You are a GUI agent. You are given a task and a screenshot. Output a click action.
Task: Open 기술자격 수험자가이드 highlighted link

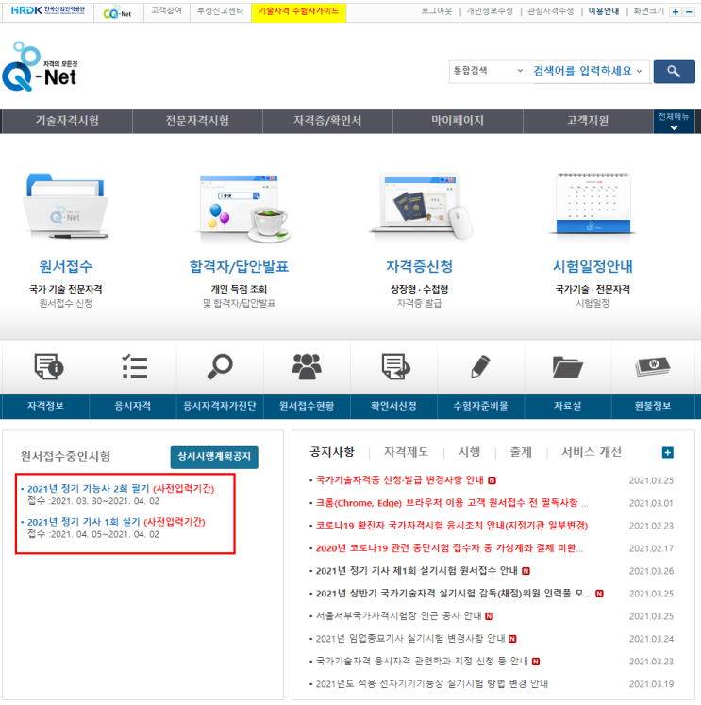pos(299,11)
